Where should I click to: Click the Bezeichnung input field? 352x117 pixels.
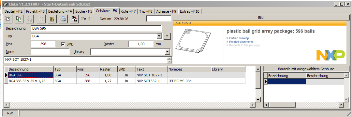tap(96, 28)
